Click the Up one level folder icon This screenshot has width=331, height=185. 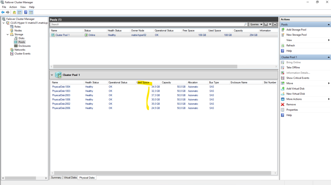pos(14,12)
